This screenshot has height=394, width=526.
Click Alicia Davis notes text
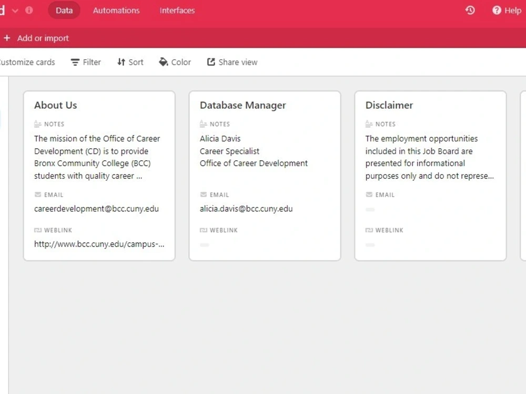click(x=220, y=138)
